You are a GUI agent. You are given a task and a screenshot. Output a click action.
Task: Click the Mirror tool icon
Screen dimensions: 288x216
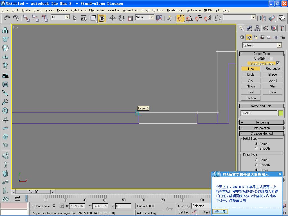(x=263, y=18)
